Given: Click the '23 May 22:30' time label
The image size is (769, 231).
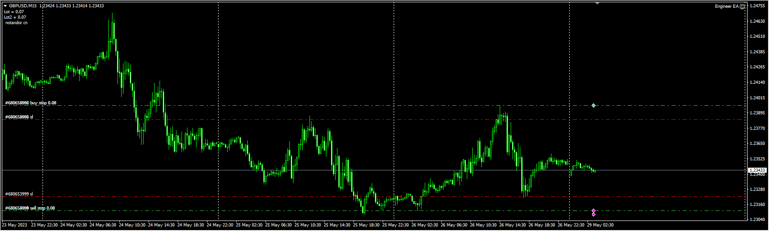Looking at the screenshot, I should coord(44,225).
